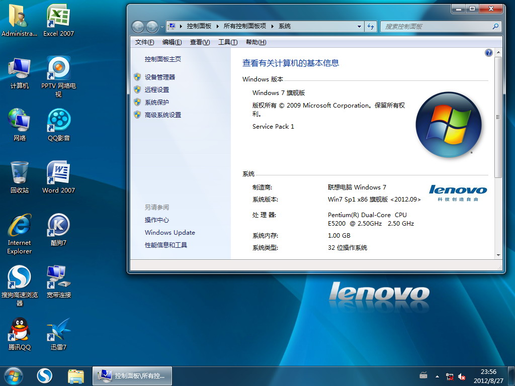Click the value '32 位操作系统'

point(348,248)
